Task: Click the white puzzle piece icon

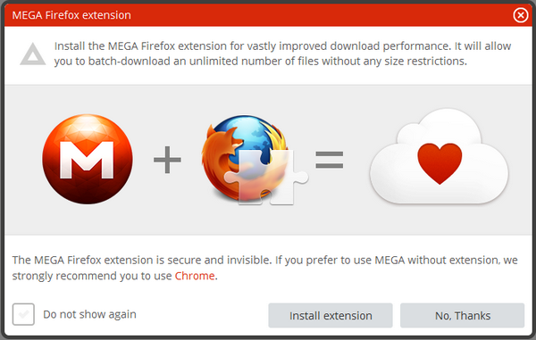Action: click(266, 177)
